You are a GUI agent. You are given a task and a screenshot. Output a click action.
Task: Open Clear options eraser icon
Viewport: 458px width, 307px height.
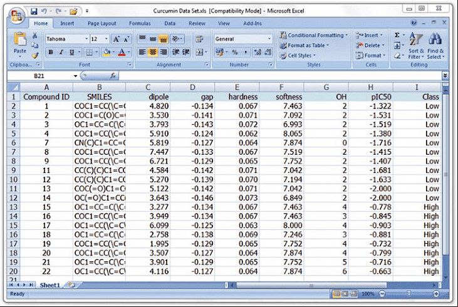click(x=397, y=56)
